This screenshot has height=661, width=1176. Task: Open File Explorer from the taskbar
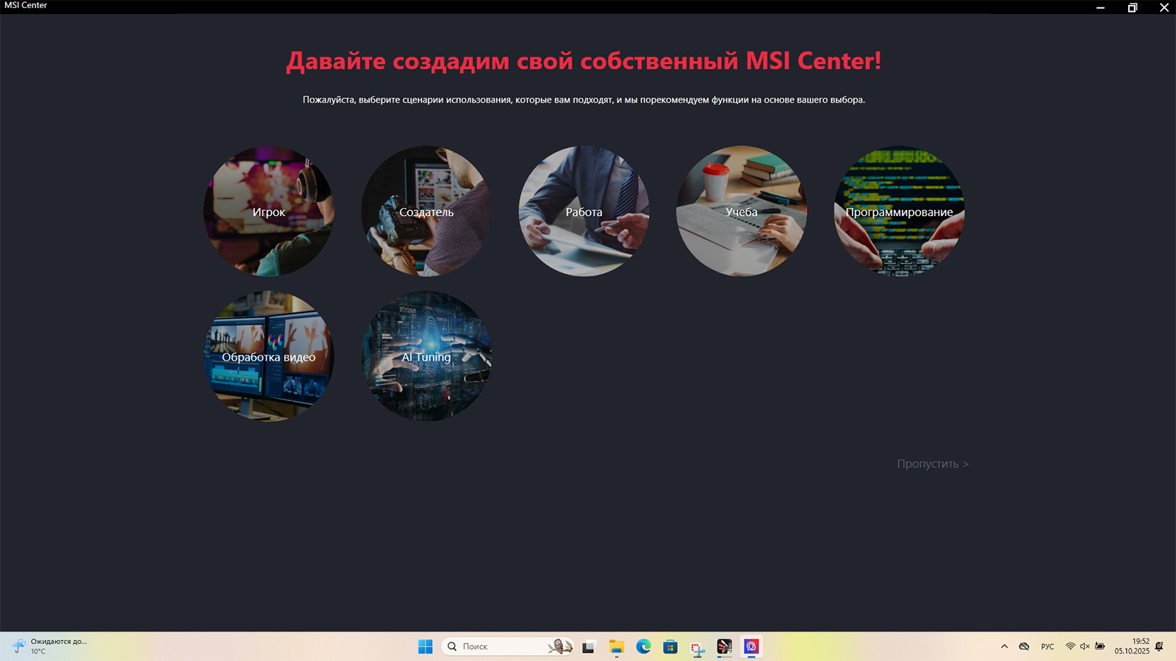click(x=616, y=646)
